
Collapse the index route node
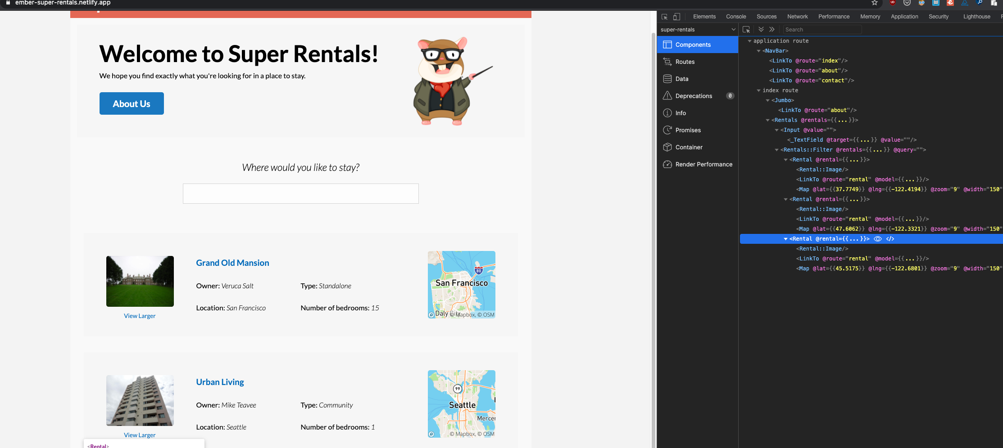(x=758, y=90)
